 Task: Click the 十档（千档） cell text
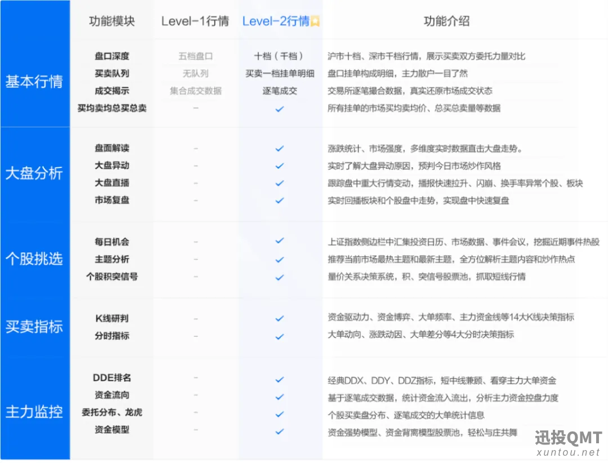coord(279,56)
